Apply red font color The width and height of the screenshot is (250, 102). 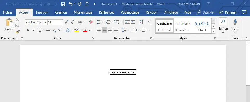85,30
